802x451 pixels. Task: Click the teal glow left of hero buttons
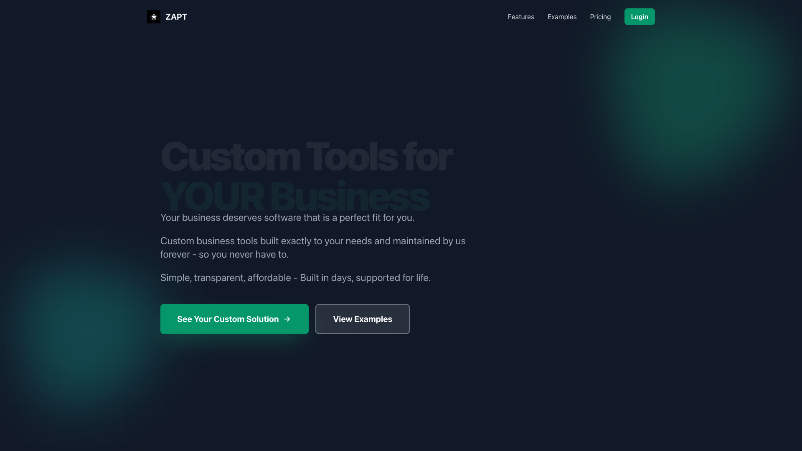(x=84, y=330)
